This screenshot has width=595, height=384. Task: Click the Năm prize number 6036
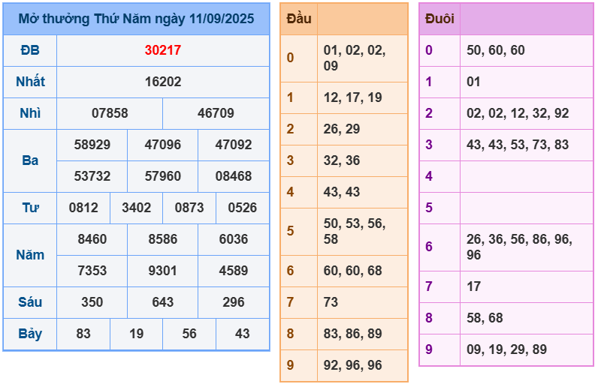click(234, 239)
